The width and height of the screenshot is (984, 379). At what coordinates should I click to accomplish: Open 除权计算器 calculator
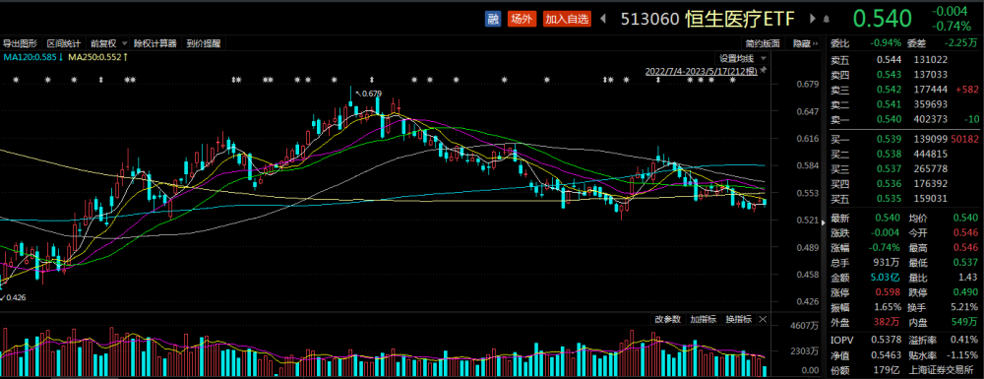155,43
